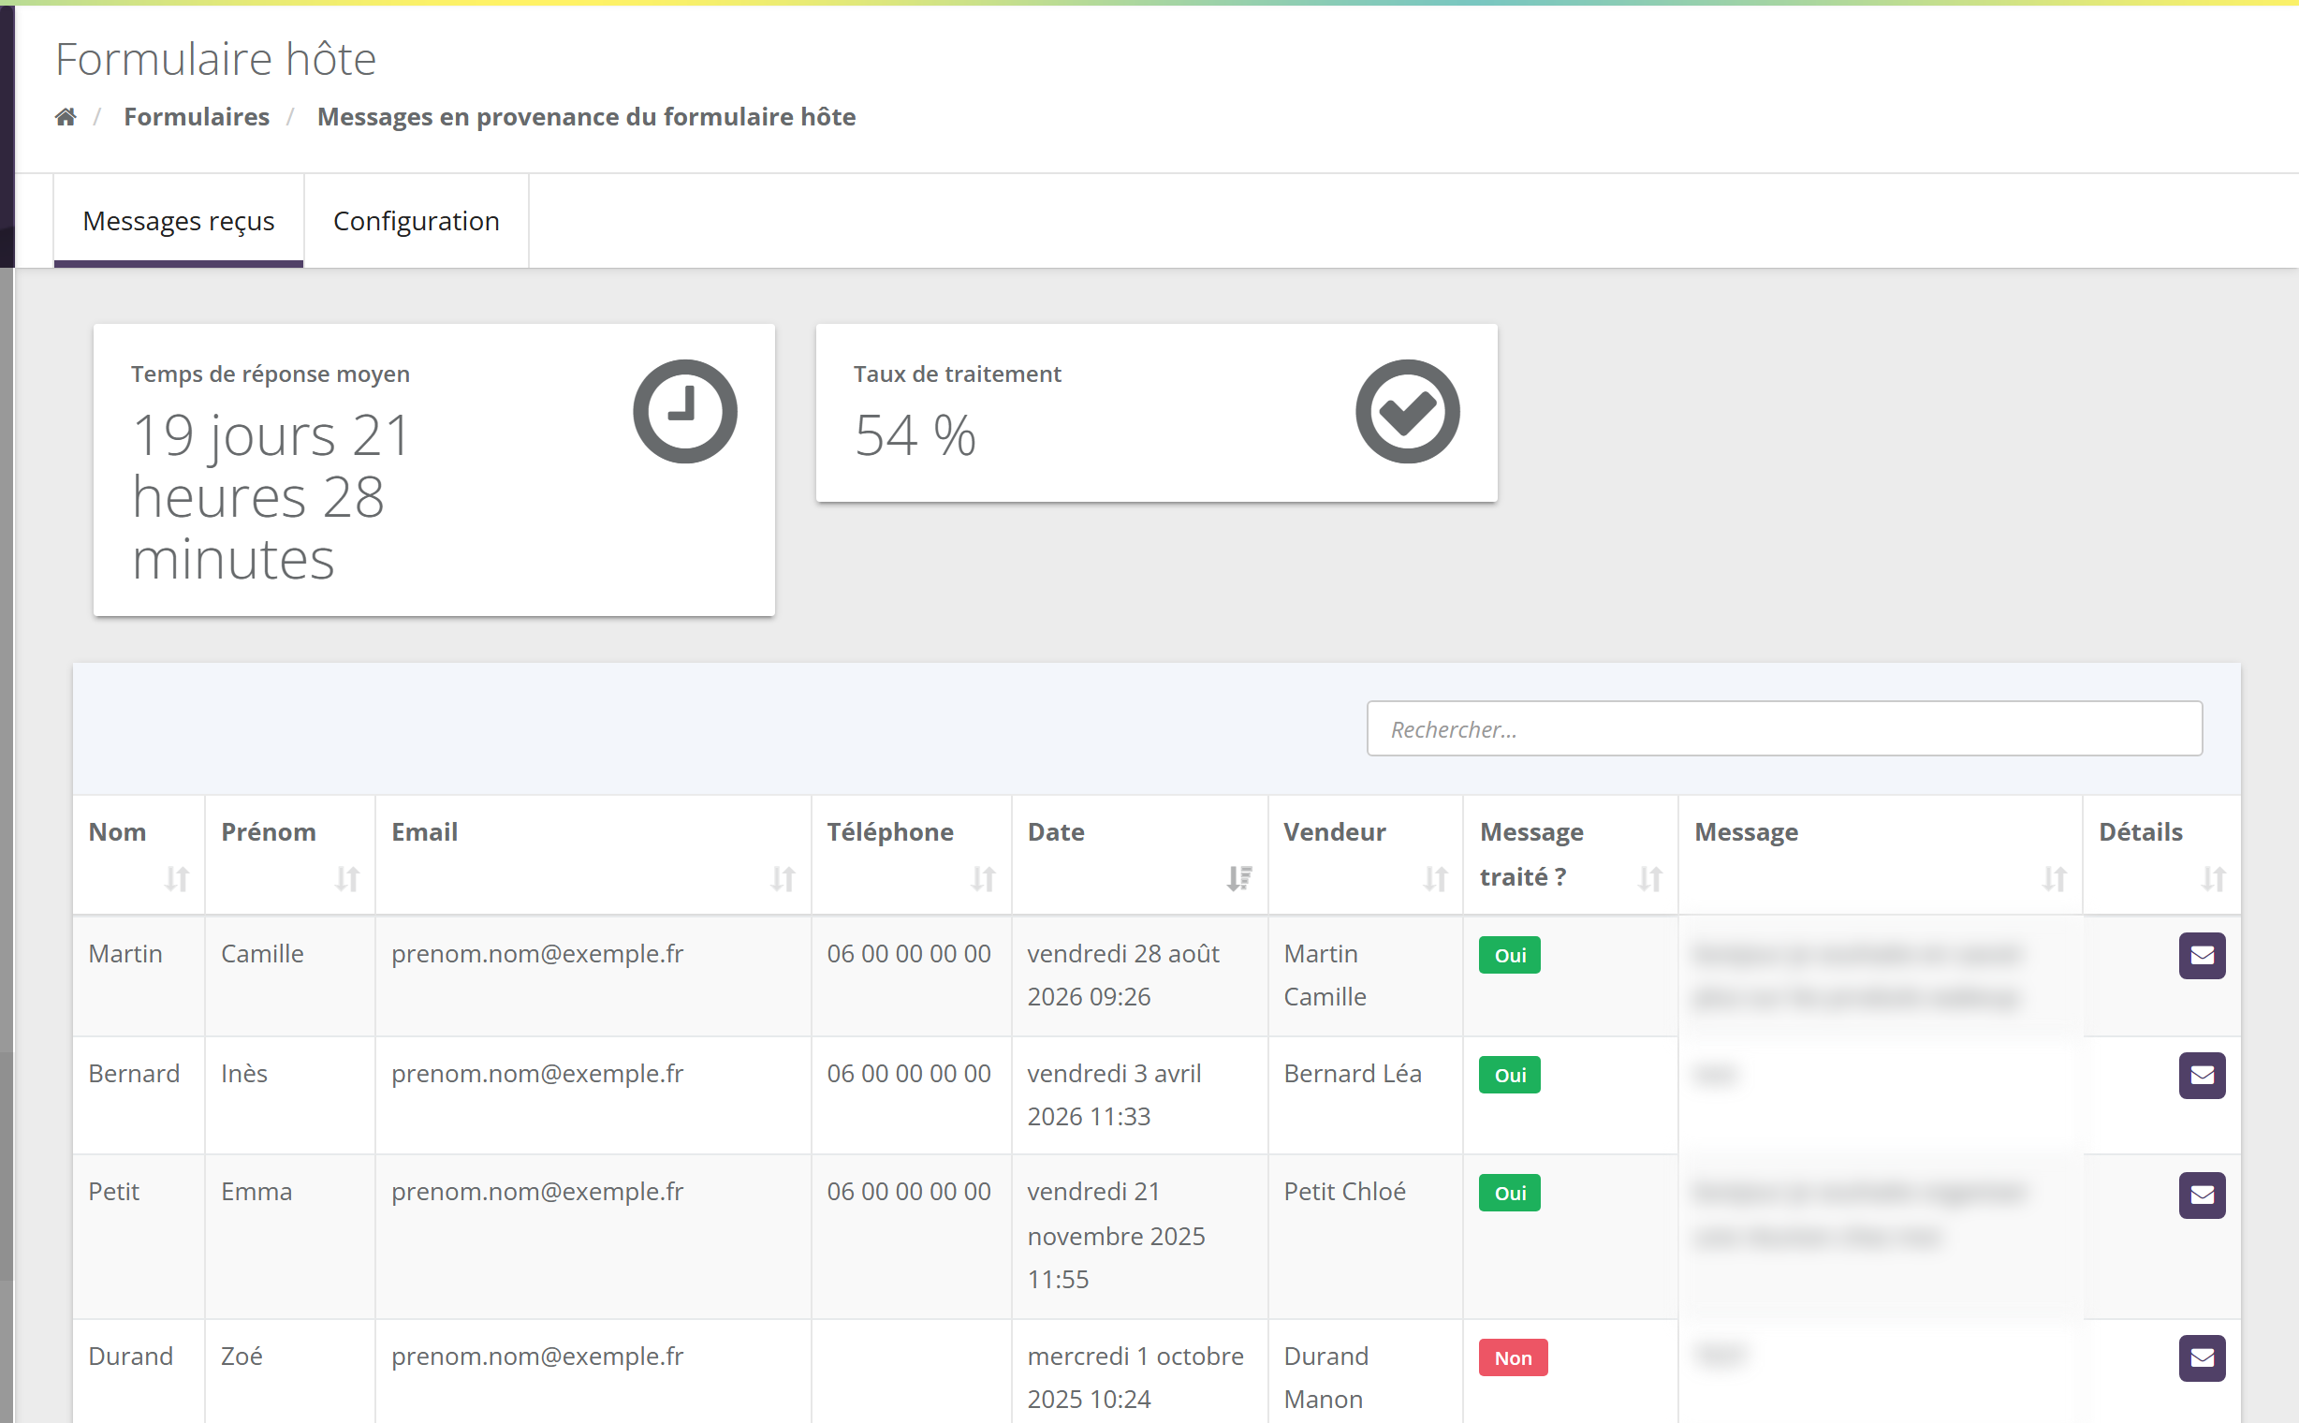Open the home icon in the breadcrumb
This screenshot has height=1423, width=2299.
pyautogui.click(x=65, y=117)
